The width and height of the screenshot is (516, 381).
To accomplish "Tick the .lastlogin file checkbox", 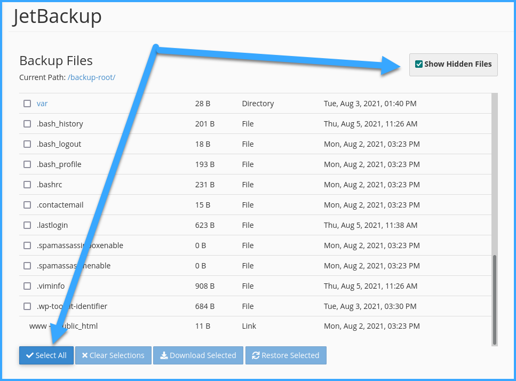I will pos(27,225).
